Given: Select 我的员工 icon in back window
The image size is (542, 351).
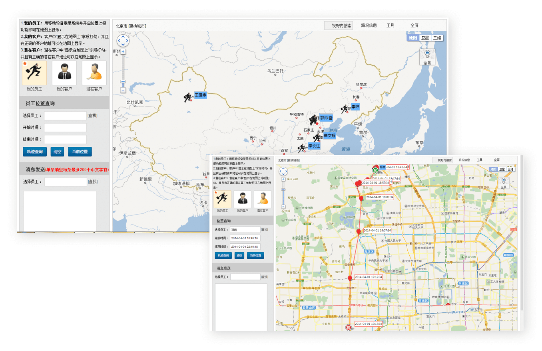Looking at the screenshot, I should click(x=34, y=73).
